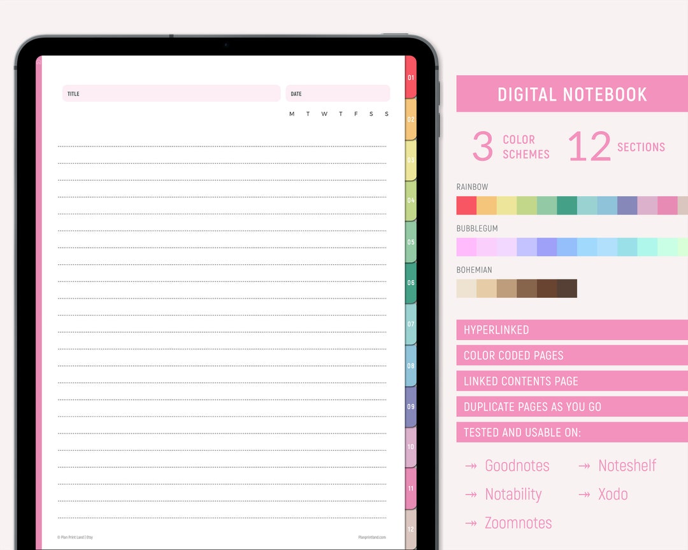This screenshot has width=688, height=550.
Task: Mark the F for Friday
Action: click(x=355, y=114)
